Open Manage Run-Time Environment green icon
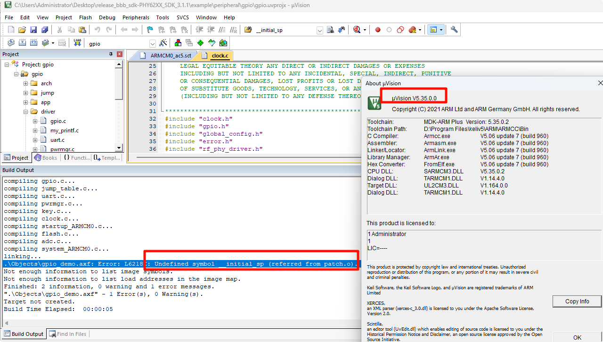This screenshot has height=342, width=603. [x=201, y=43]
